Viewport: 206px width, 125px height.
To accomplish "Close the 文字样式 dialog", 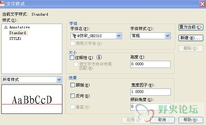I will coord(202,4).
